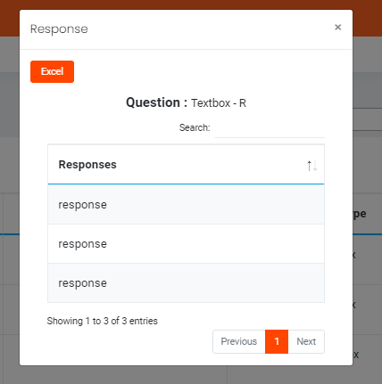
Task: Export responses using the Excel button
Action: click(x=52, y=71)
